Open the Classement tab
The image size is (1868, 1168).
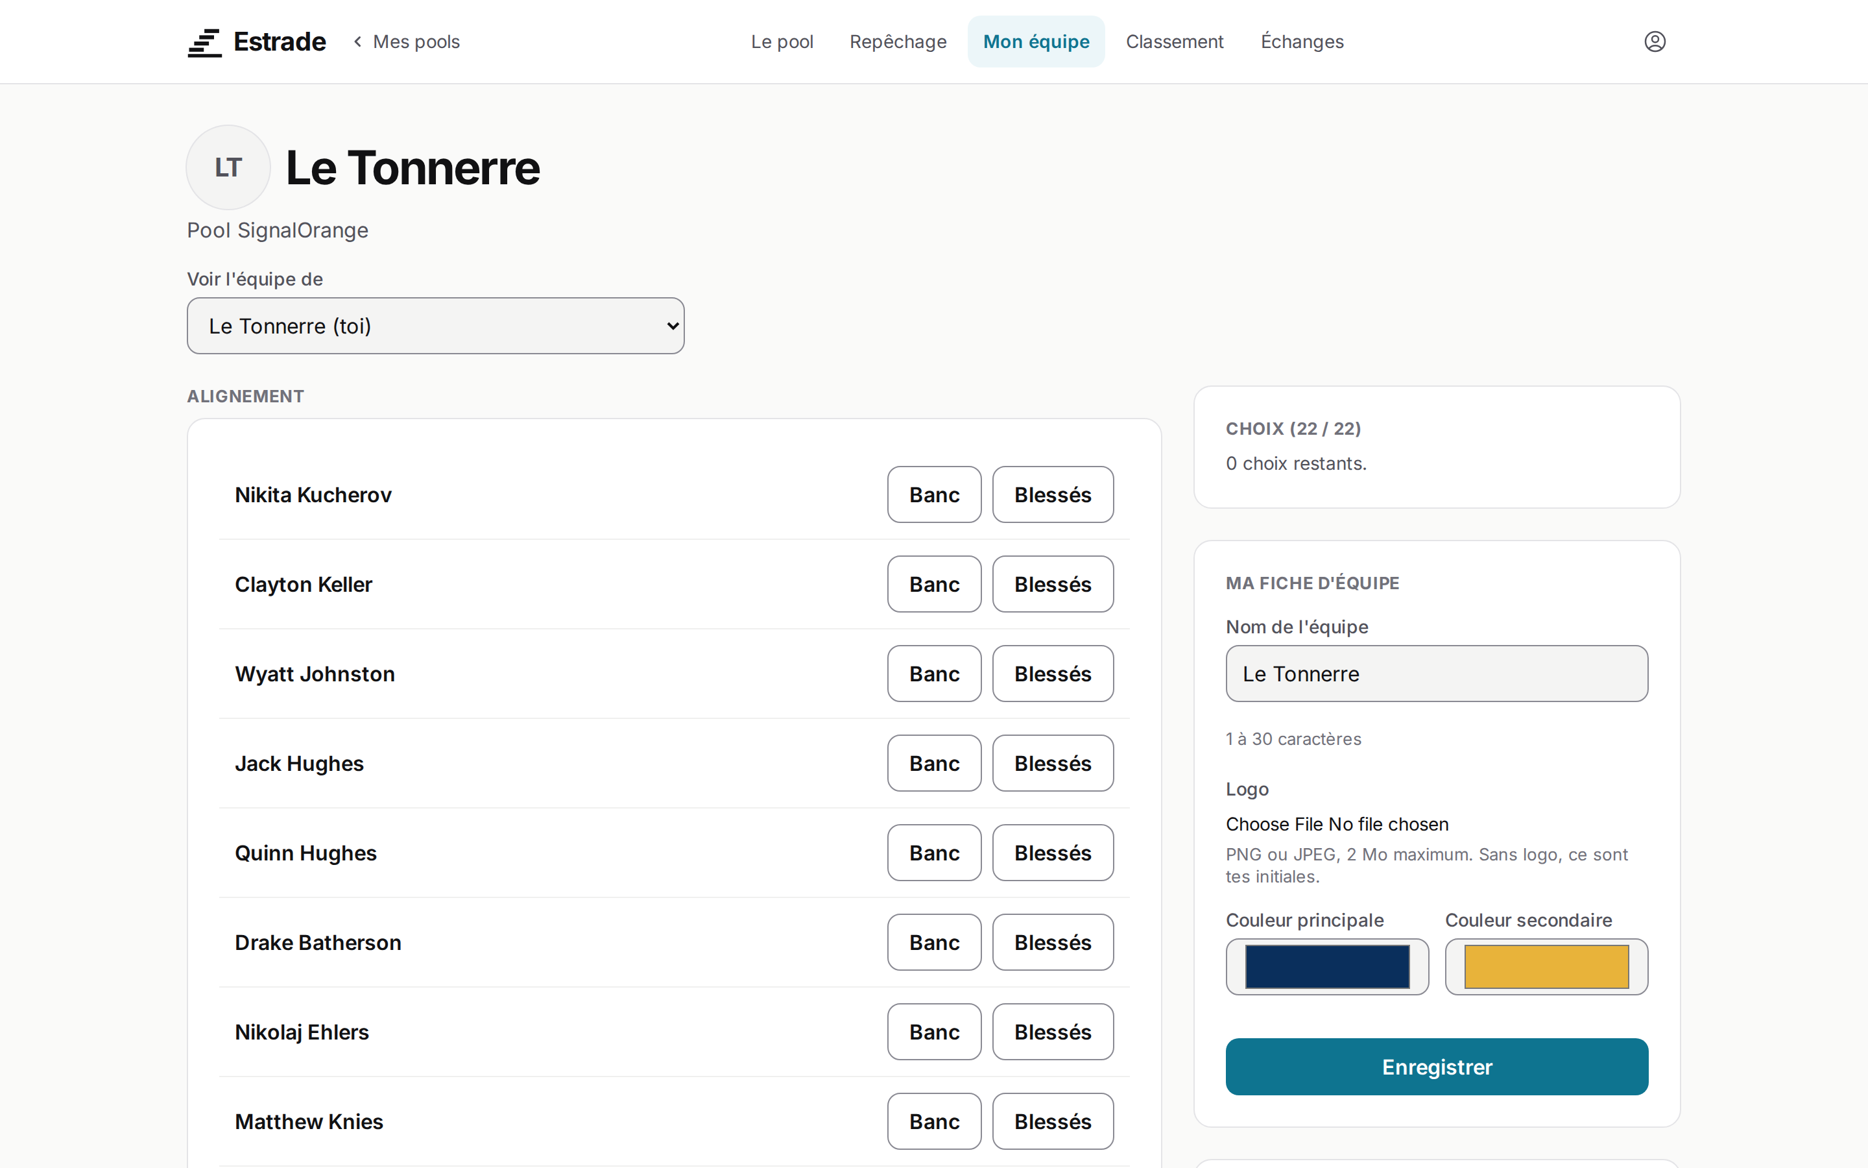coord(1174,42)
